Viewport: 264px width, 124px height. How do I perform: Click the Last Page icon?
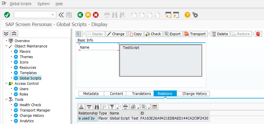[157, 15]
